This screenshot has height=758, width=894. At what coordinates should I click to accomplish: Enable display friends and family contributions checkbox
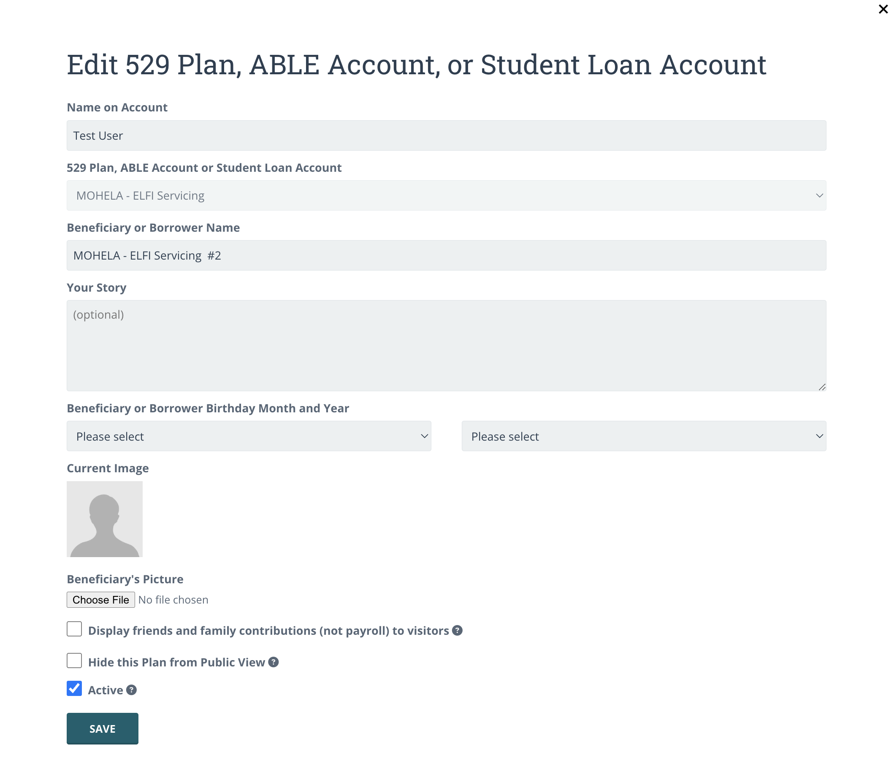(x=74, y=629)
